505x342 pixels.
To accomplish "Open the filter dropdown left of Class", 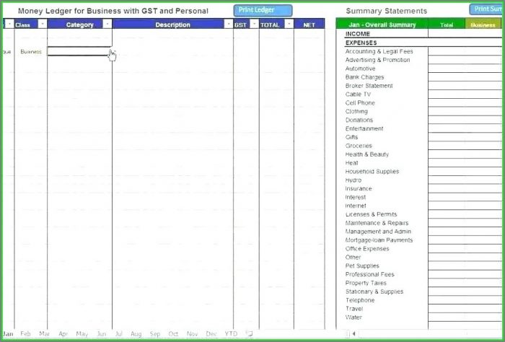I will tap(9, 24).
